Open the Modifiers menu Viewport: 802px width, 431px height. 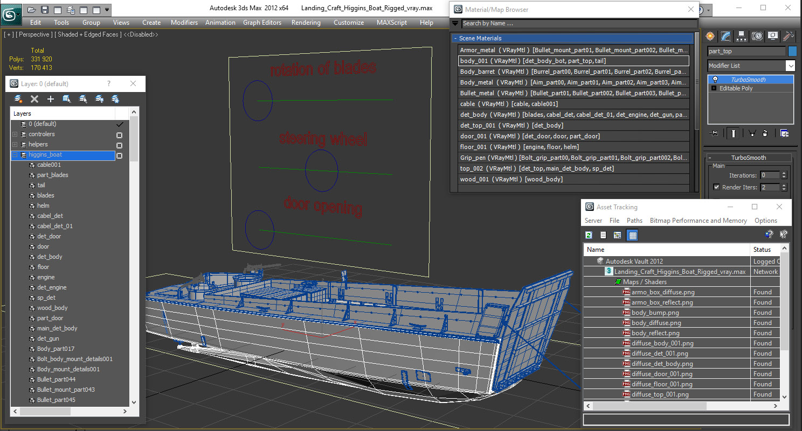[184, 23]
